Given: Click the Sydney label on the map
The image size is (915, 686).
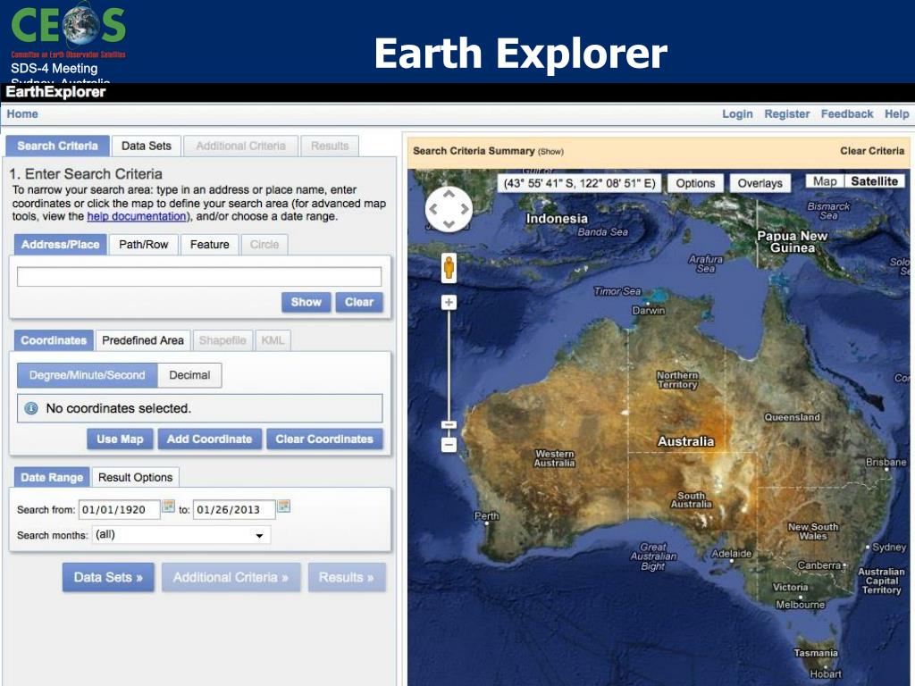Looking at the screenshot, I should [x=889, y=548].
